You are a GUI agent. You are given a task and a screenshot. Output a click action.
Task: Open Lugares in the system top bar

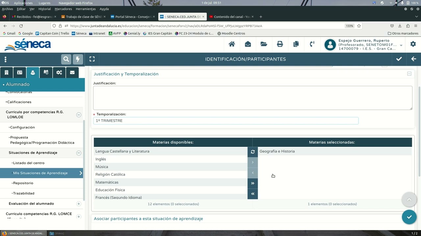[44, 3]
